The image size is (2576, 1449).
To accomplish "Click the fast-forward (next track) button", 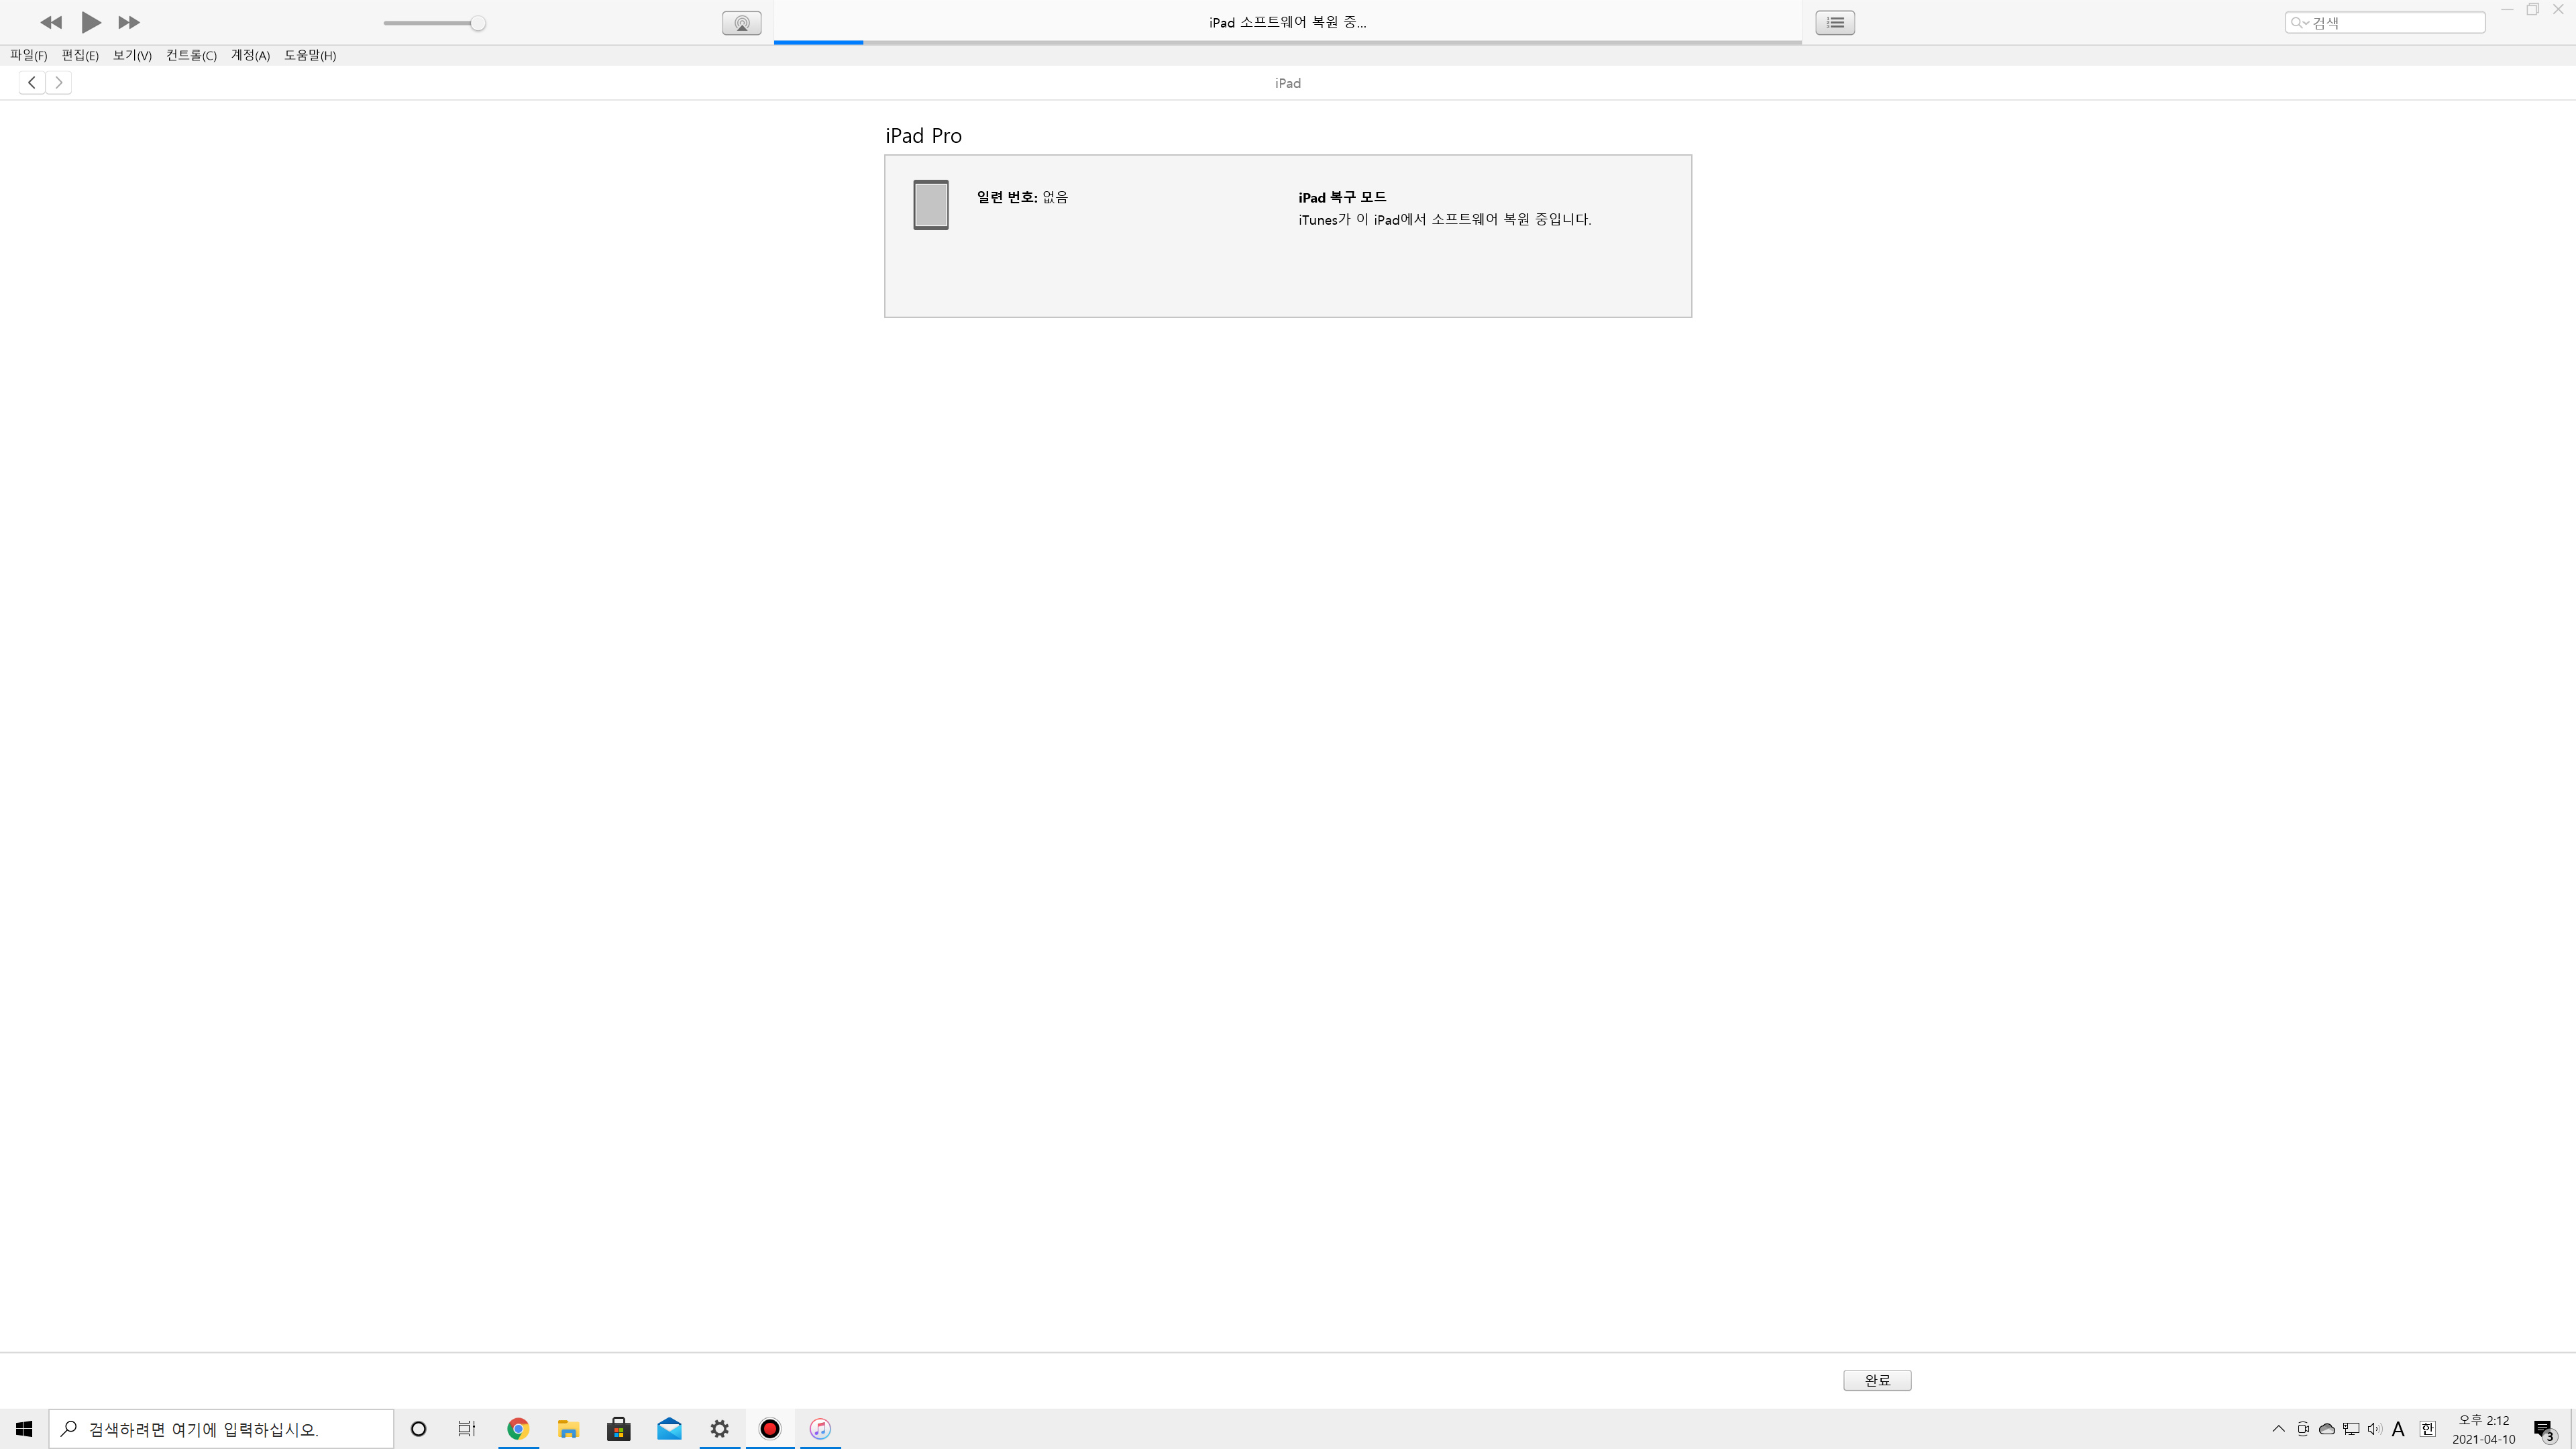I will [128, 22].
